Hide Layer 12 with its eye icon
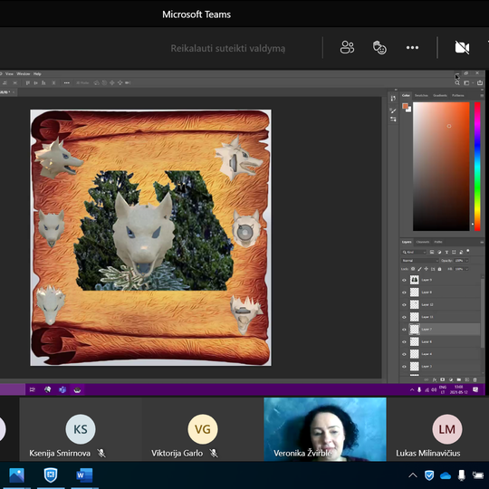 point(405,304)
